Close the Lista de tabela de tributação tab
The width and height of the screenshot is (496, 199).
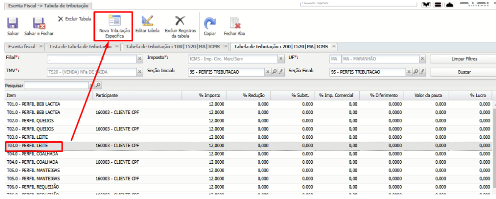click(x=117, y=46)
